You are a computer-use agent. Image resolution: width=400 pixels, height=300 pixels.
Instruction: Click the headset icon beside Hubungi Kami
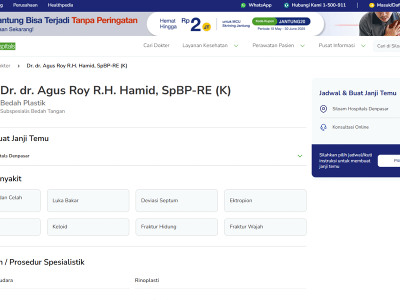[286, 5]
